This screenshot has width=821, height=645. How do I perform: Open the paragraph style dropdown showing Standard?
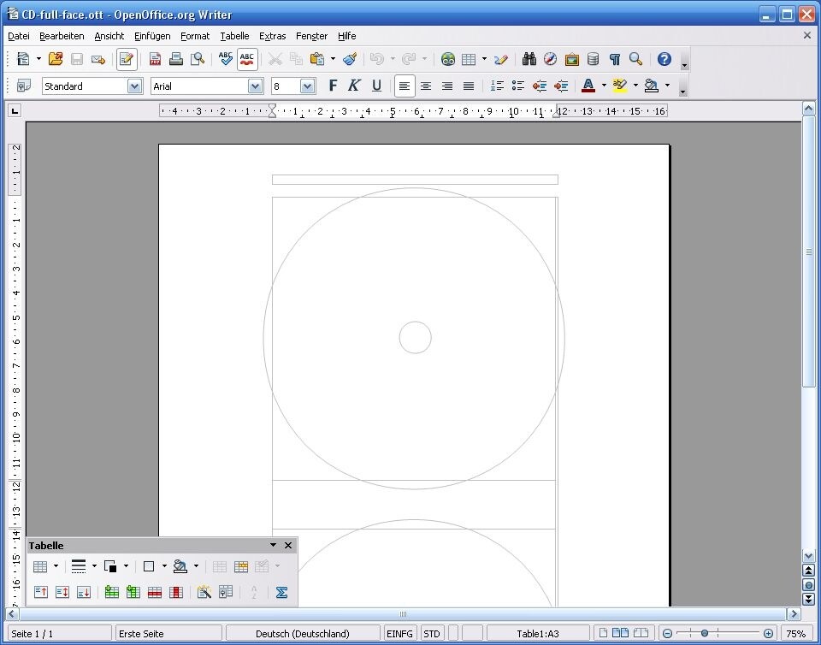point(134,86)
